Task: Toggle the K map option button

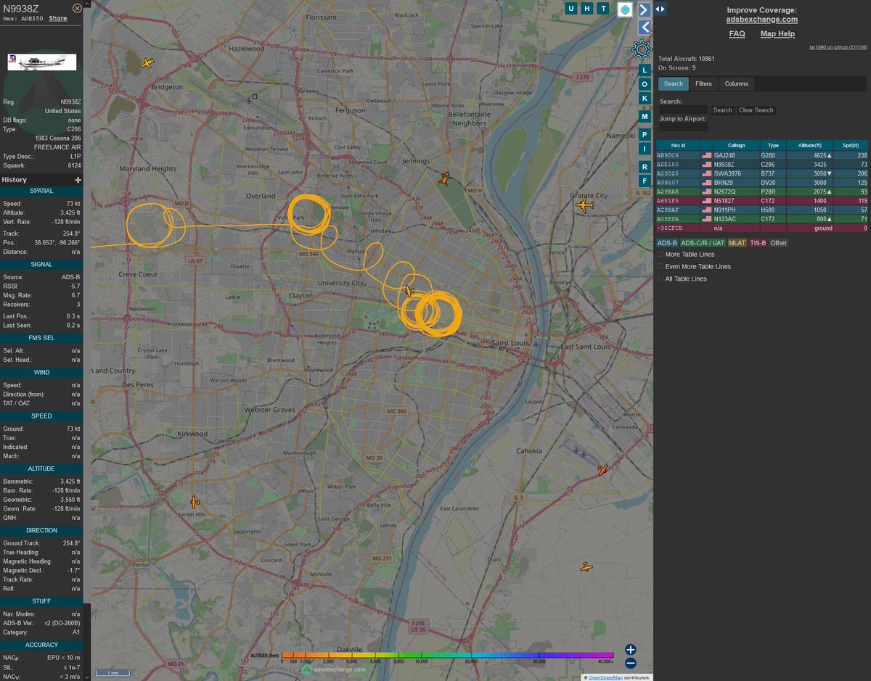Action: click(x=645, y=99)
